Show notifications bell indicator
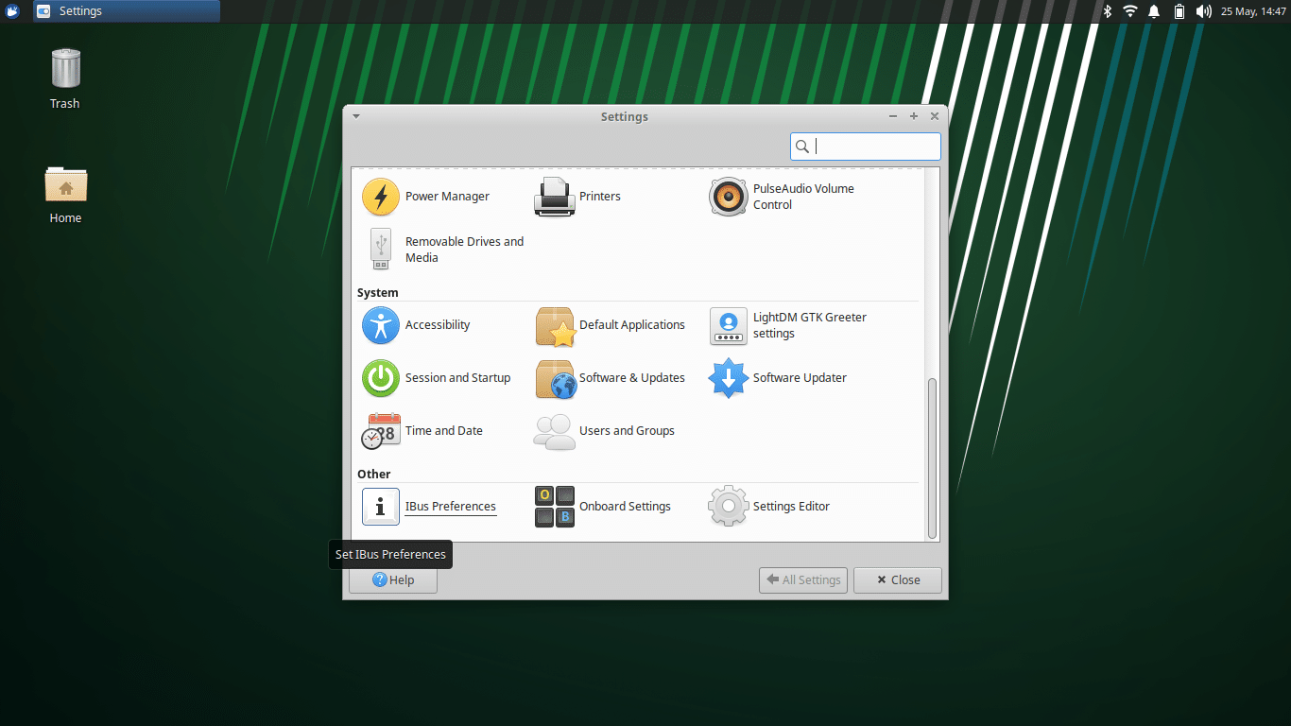Image resolution: width=1291 pixels, height=726 pixels. click(1154, 11)
